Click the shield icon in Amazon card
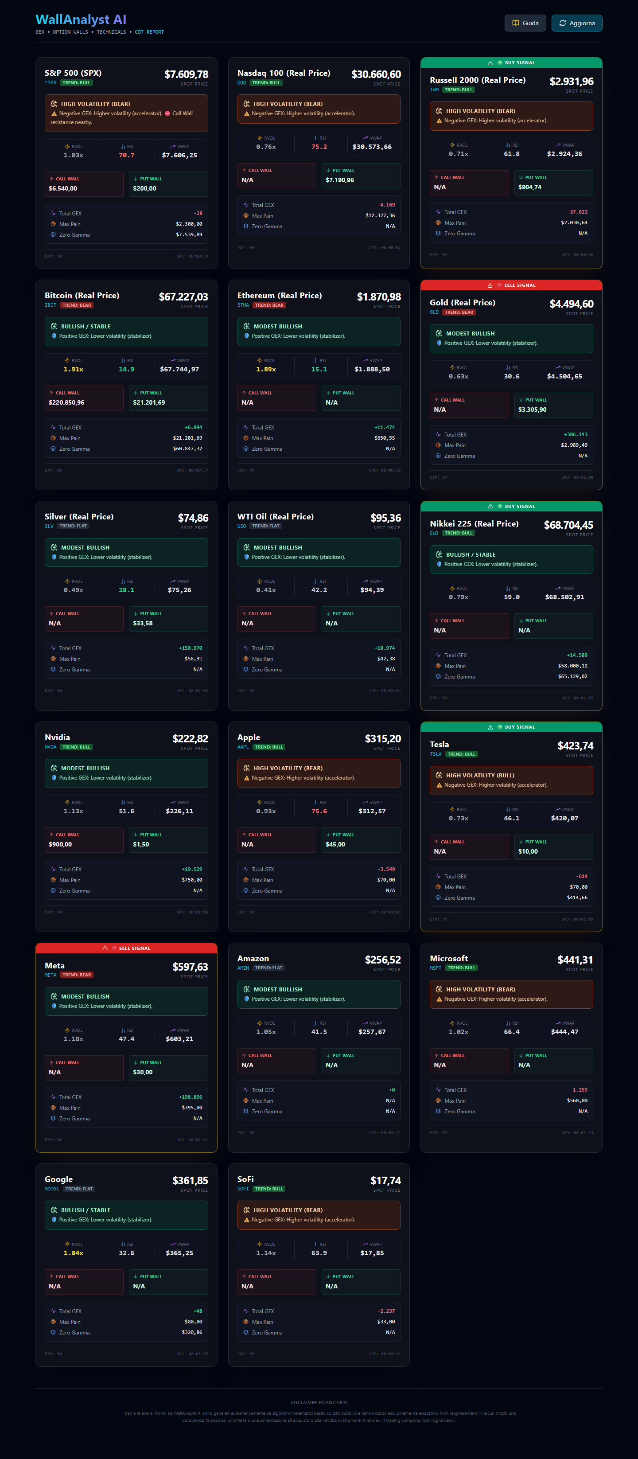The image size is (638, 1459). click(x=247, y=999)
